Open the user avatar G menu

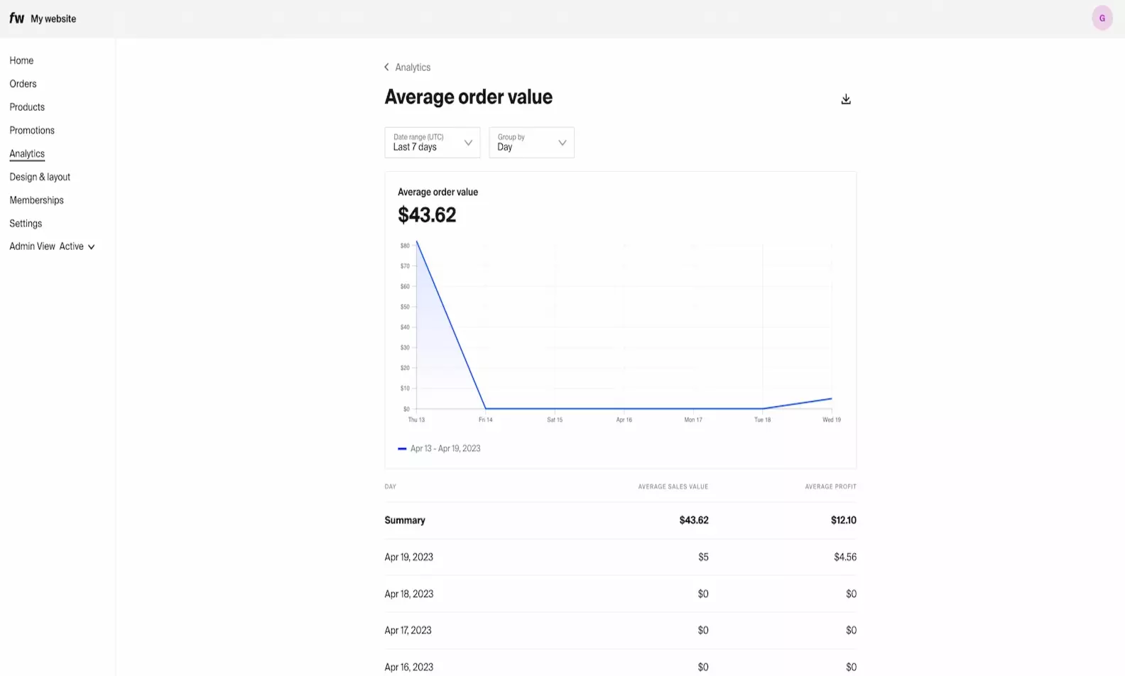(x=1102, y=18)
